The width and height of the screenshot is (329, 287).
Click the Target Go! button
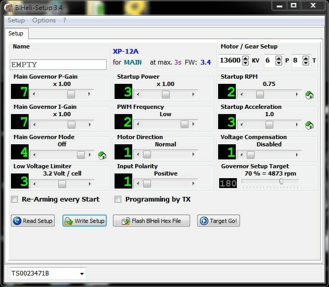pos(219,221)
